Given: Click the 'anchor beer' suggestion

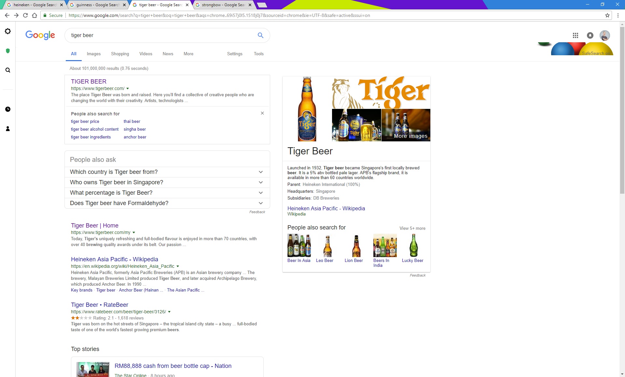Looking at the screenshot, I should point(135,137).
